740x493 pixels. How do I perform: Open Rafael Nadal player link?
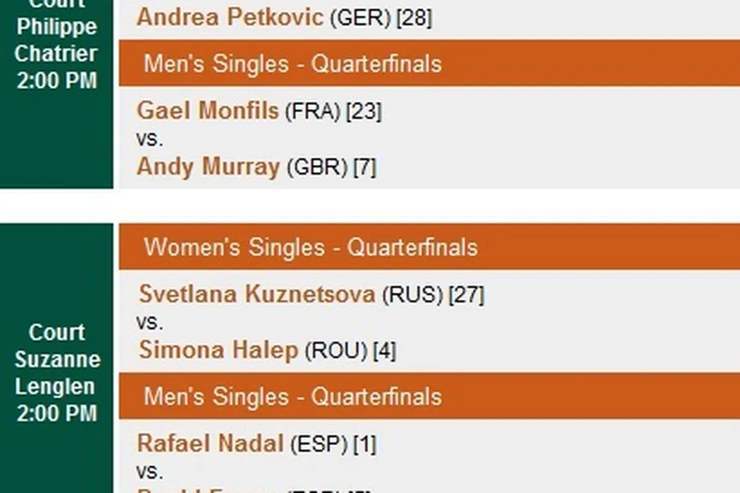210,444
